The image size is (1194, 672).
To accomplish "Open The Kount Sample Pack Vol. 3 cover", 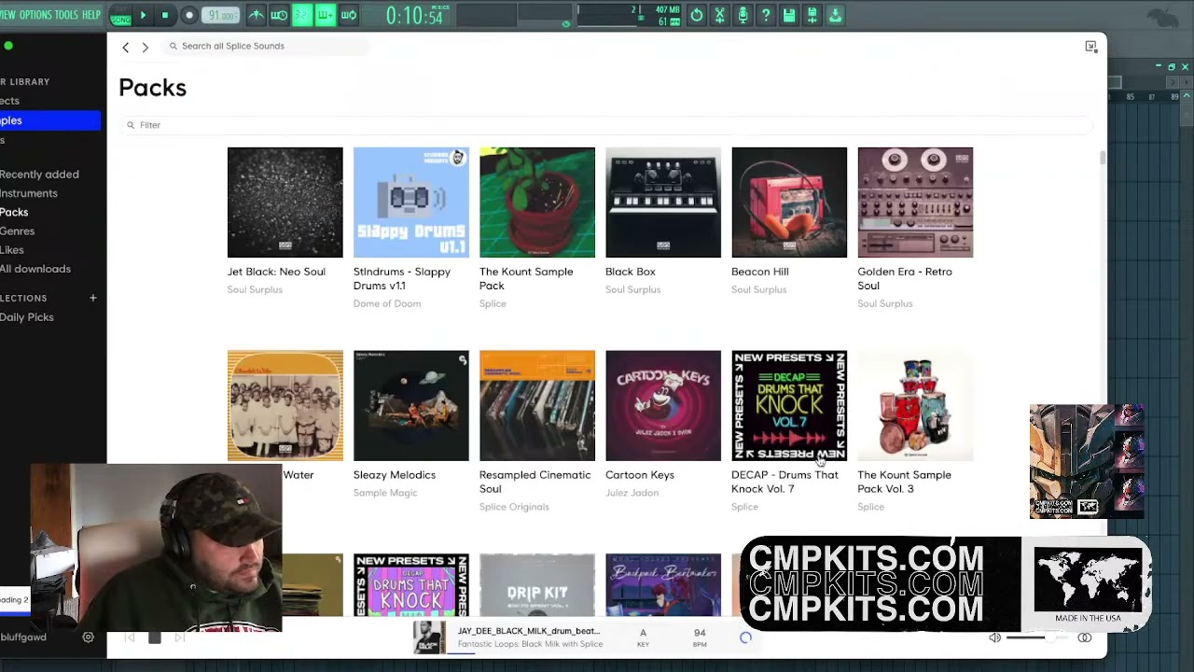I will point(915,406).
